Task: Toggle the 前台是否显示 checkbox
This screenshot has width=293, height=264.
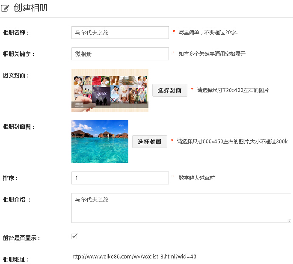Action: click(x=74, y=236)
